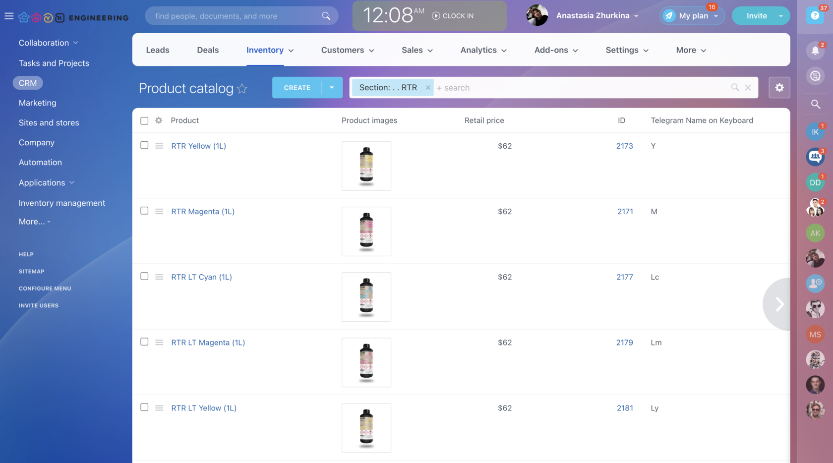
Task: Add Product catalog to favorites star
Action: (x=242, y=89)
